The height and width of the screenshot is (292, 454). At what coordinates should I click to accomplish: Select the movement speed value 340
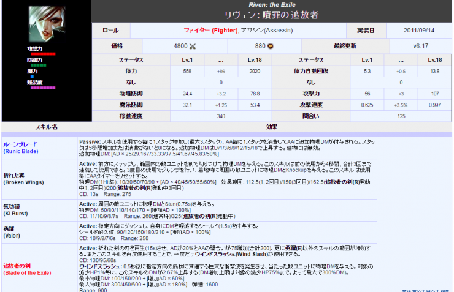click(221, 116)
